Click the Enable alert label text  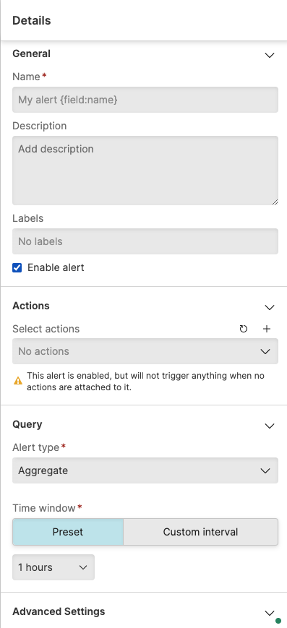pos(56,267)
